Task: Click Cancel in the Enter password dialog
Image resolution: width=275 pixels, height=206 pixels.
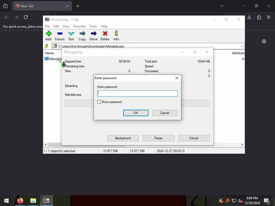Action: [165, 113]
